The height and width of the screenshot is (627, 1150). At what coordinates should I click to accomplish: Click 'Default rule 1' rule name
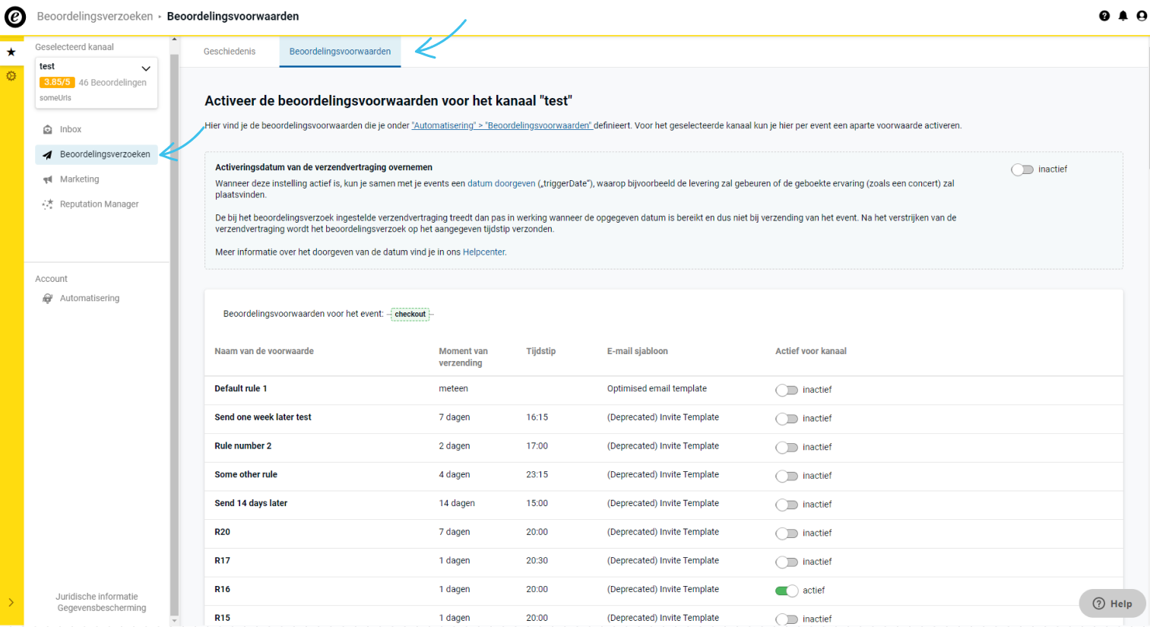[241, 389]
